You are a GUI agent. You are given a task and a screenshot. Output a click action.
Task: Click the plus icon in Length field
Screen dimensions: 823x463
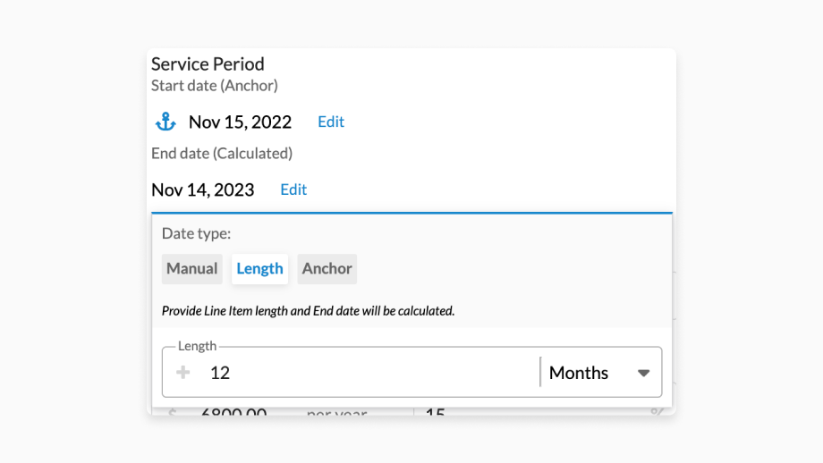point(183,373)
